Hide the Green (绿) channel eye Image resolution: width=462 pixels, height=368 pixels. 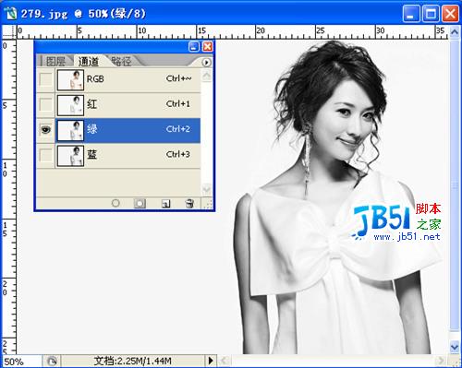46,130
